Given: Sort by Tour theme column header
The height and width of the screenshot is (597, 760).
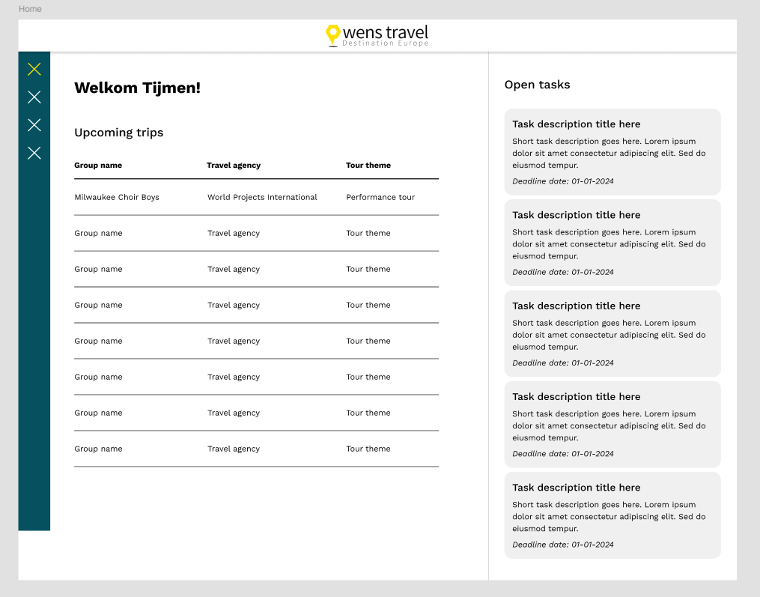Looking at the screenshot, I should coord(368,166).
